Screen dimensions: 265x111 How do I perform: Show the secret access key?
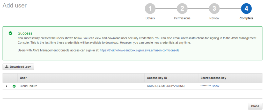215,86
